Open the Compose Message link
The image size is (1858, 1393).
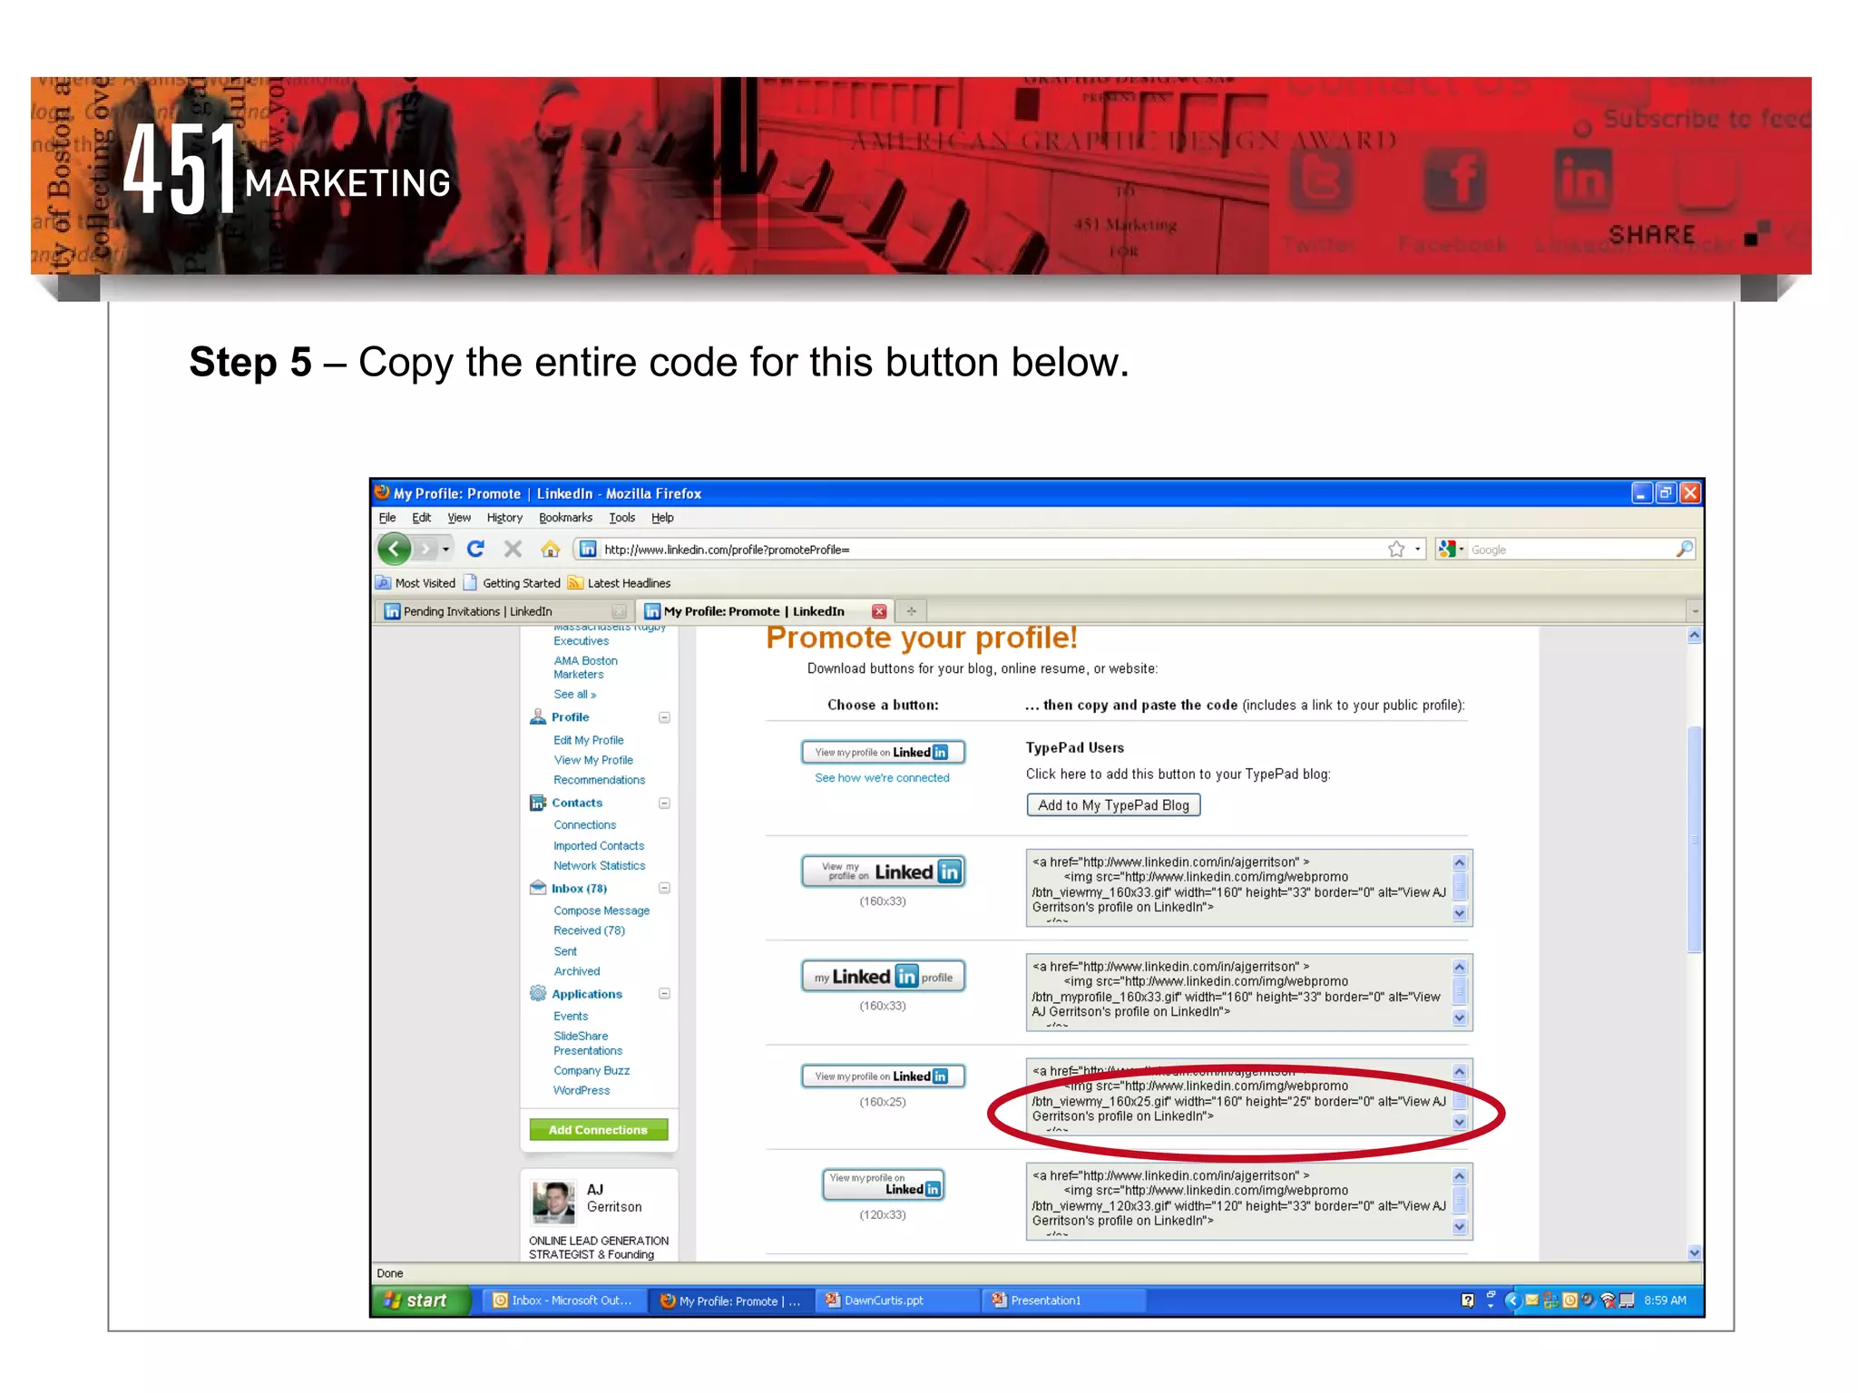(x=601, y=911)
